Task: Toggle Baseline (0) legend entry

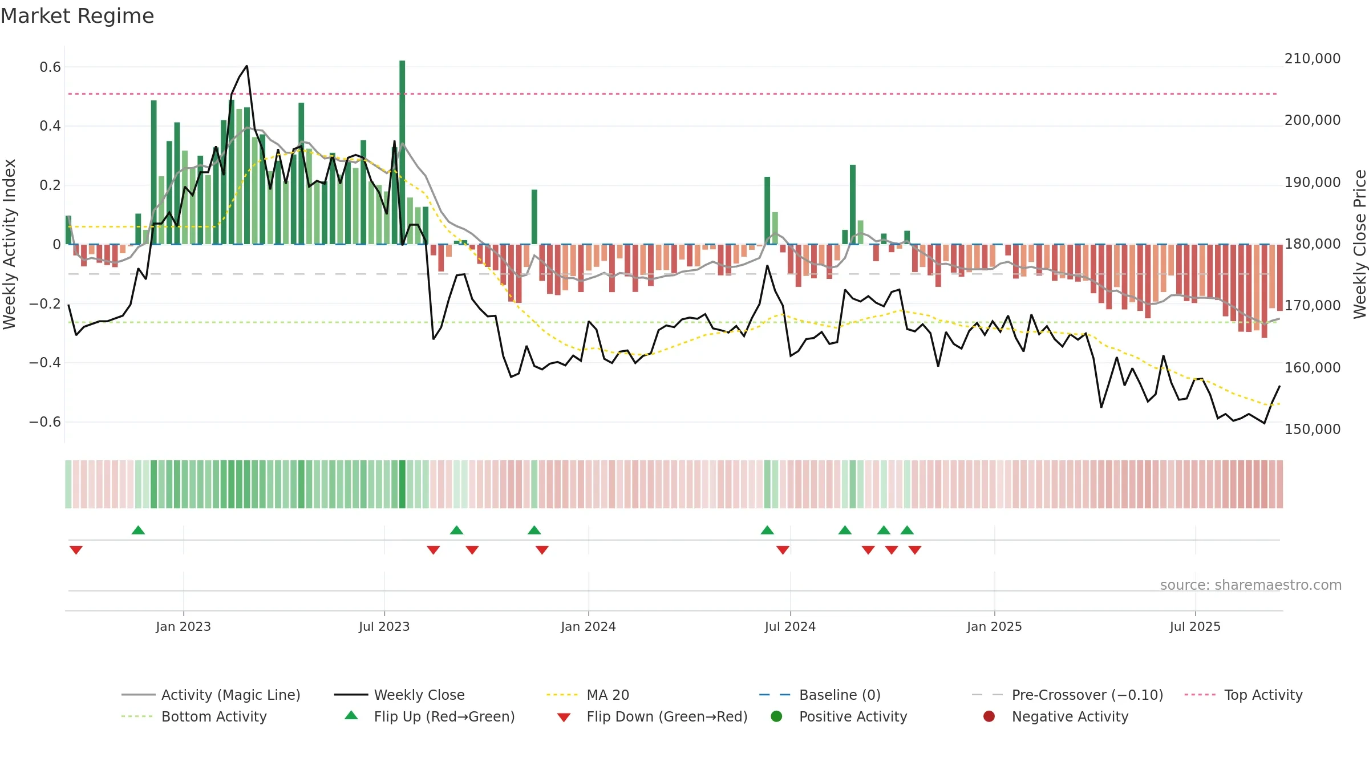Action: point(820,695)
